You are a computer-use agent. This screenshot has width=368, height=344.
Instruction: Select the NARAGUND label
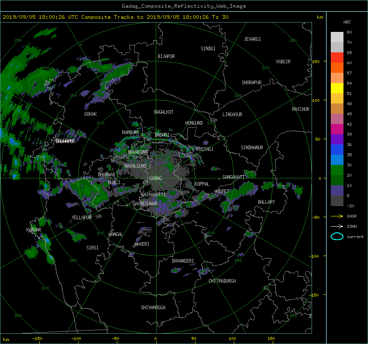(x=138, y=152)
